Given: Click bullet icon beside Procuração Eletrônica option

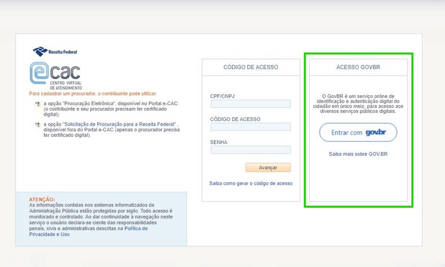Looking at the screenshot, I should [37, 104].
